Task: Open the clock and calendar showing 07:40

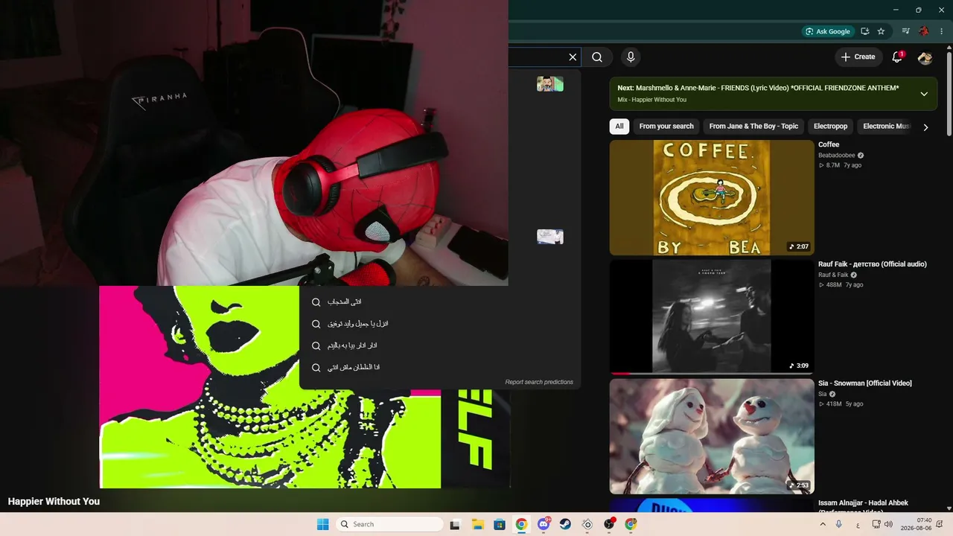Action: point(916,524)
